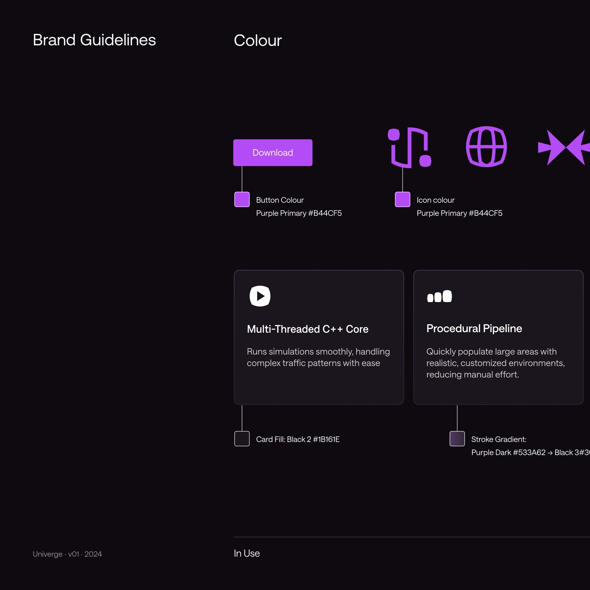Select the Card Fill Black 2 swatch
This screenshot has width=590, height=590.
[242, 438]
